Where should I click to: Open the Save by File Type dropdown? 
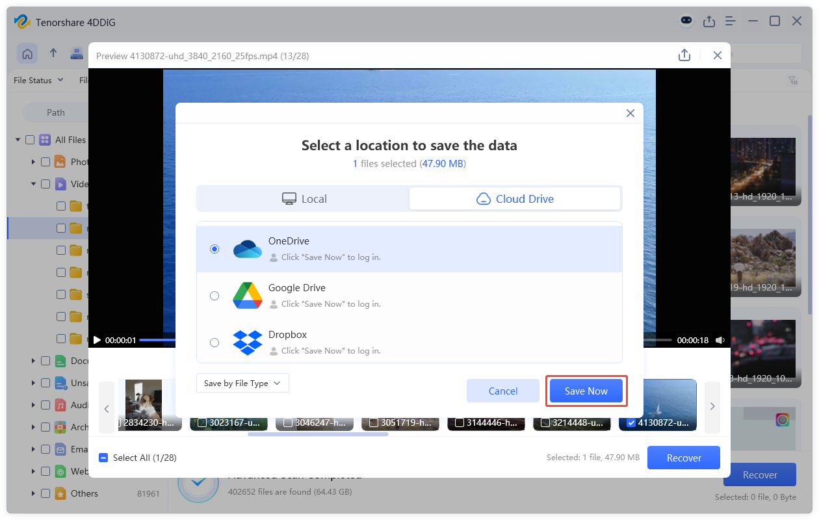(242, 383)
